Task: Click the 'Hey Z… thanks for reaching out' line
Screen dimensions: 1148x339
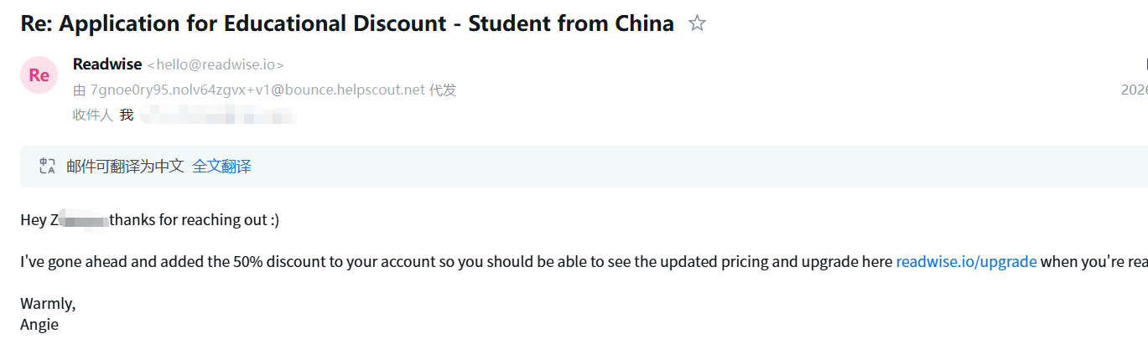Action: pos(195,220)
